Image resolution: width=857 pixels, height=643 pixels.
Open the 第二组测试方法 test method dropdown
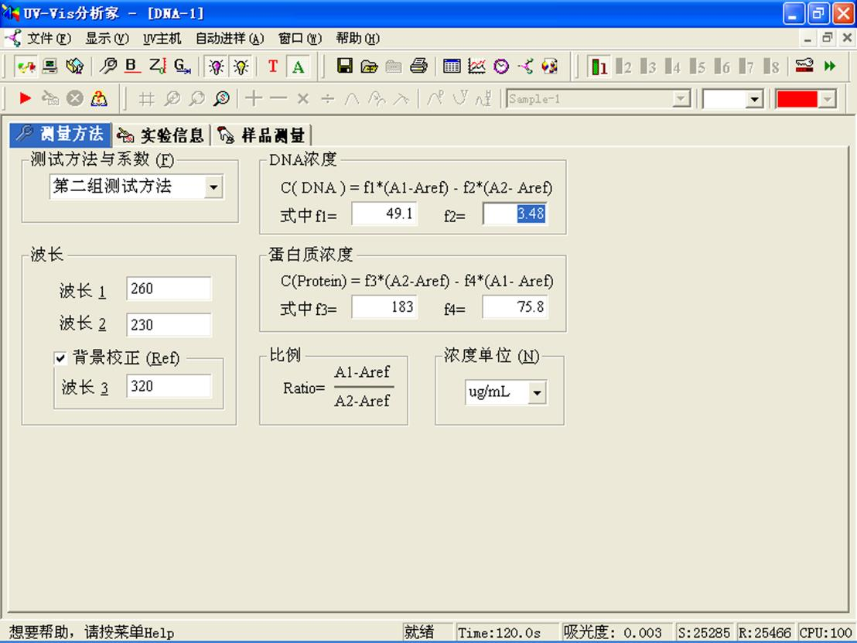coord(213,186)
